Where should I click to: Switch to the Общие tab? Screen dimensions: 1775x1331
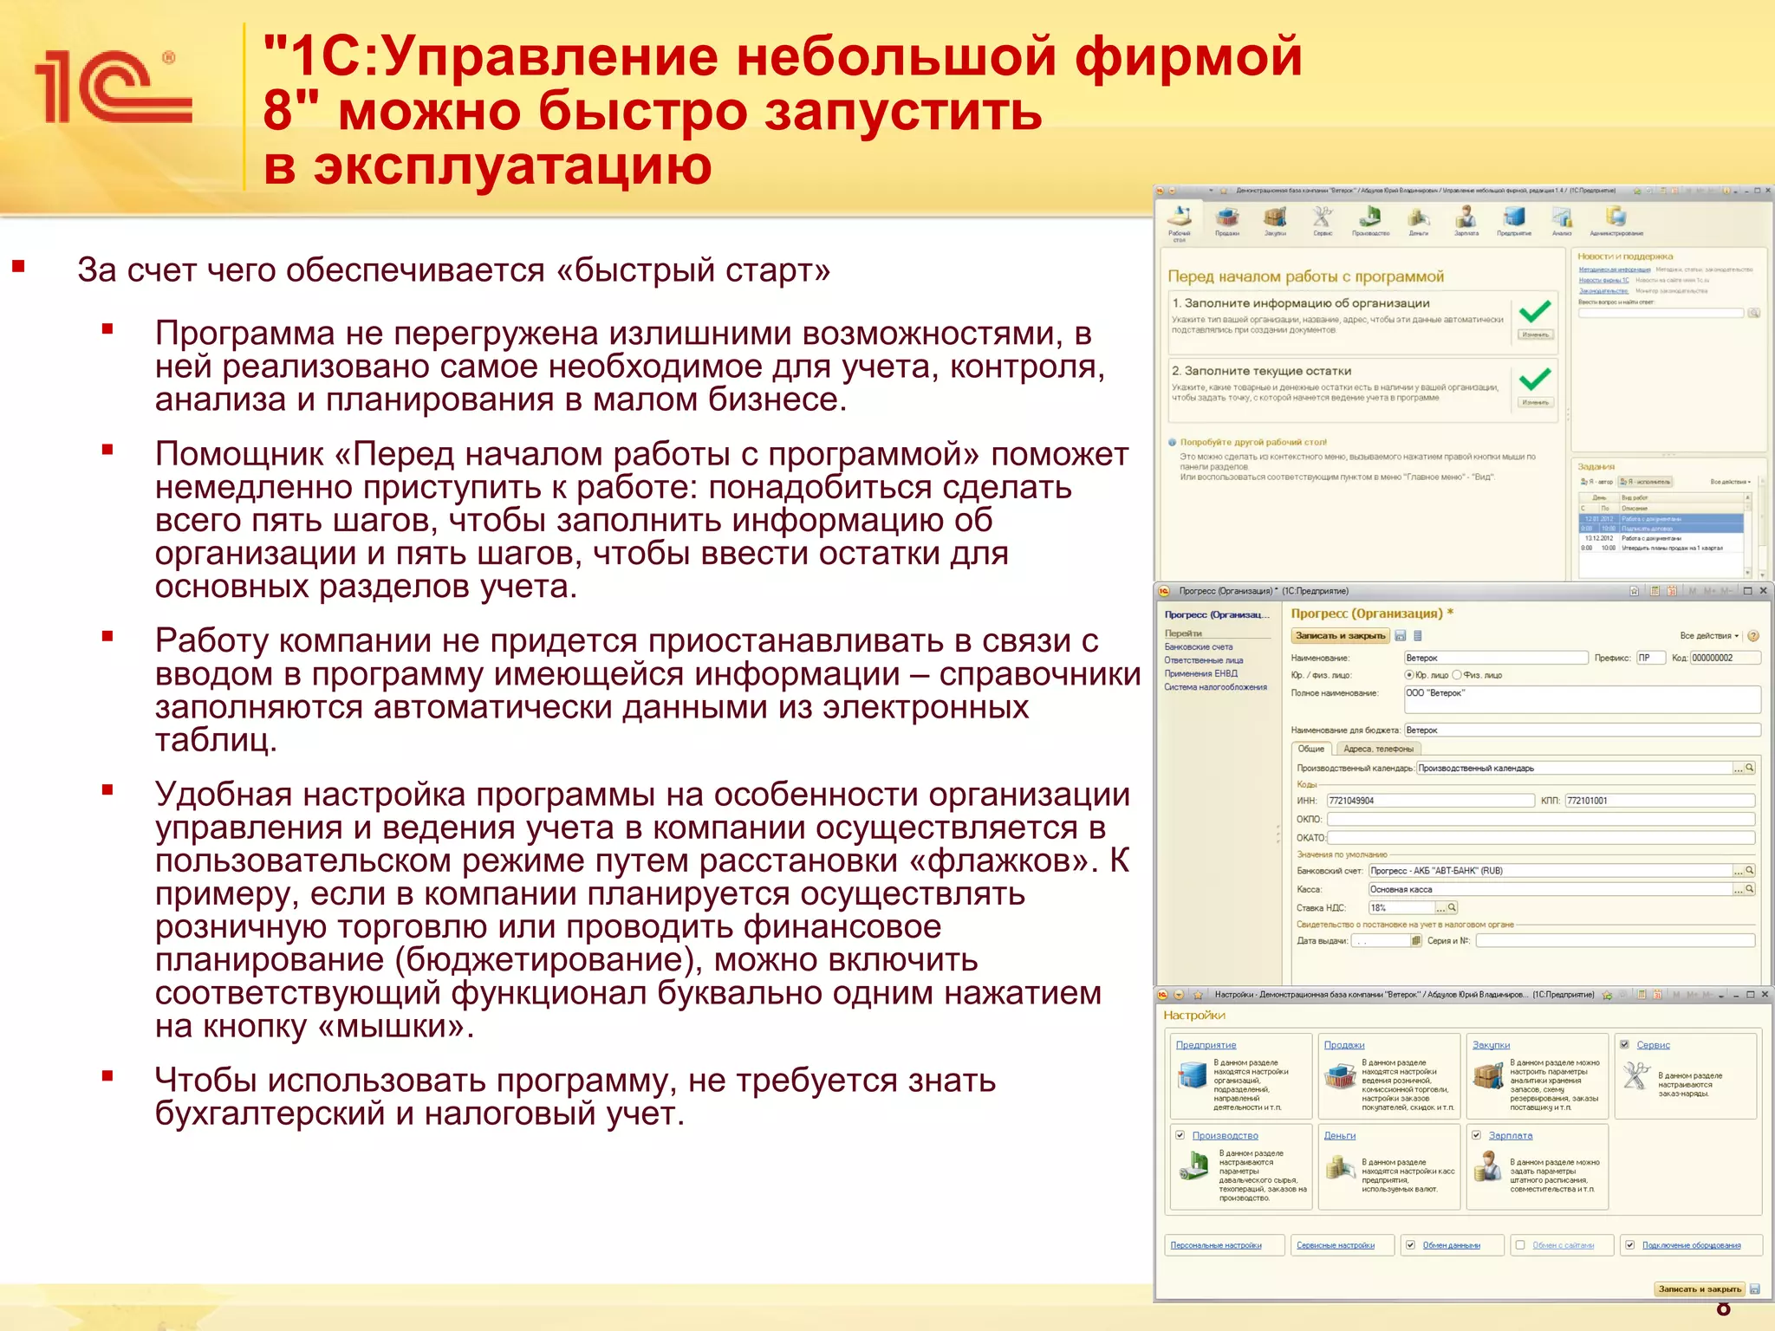tap(1311, 749)
